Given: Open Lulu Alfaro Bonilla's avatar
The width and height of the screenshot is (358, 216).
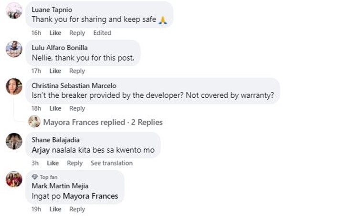Looking at the screenshot, I should (x=14, y=49).
